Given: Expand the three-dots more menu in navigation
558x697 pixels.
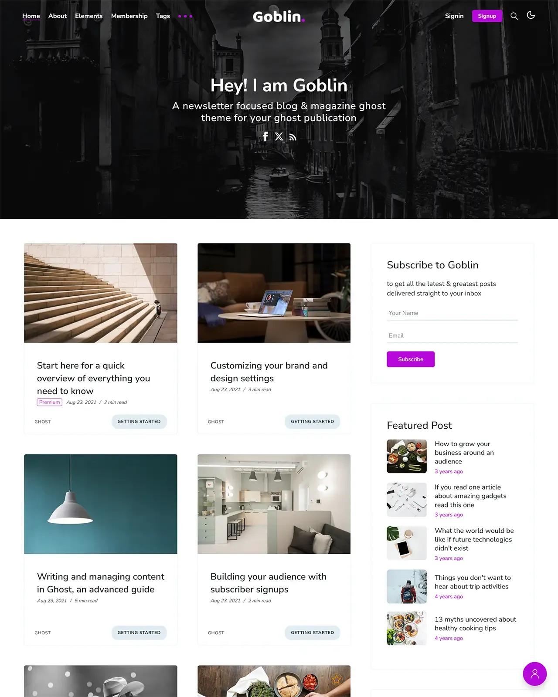Looking at the screenshot, I should (185, 16).
